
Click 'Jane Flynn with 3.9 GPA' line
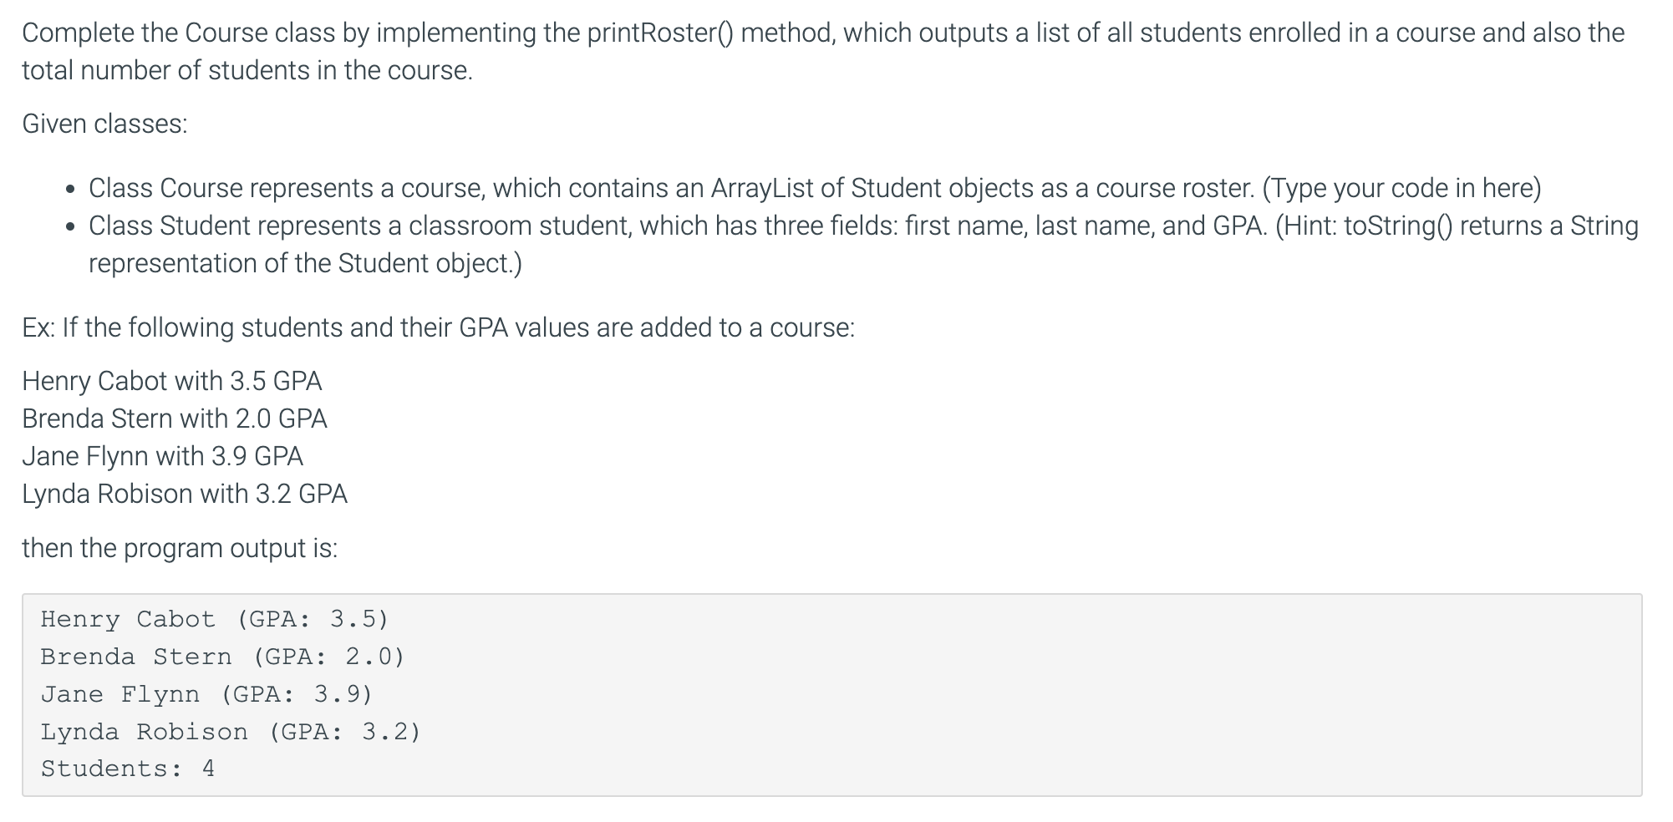[x=163, y=456]
